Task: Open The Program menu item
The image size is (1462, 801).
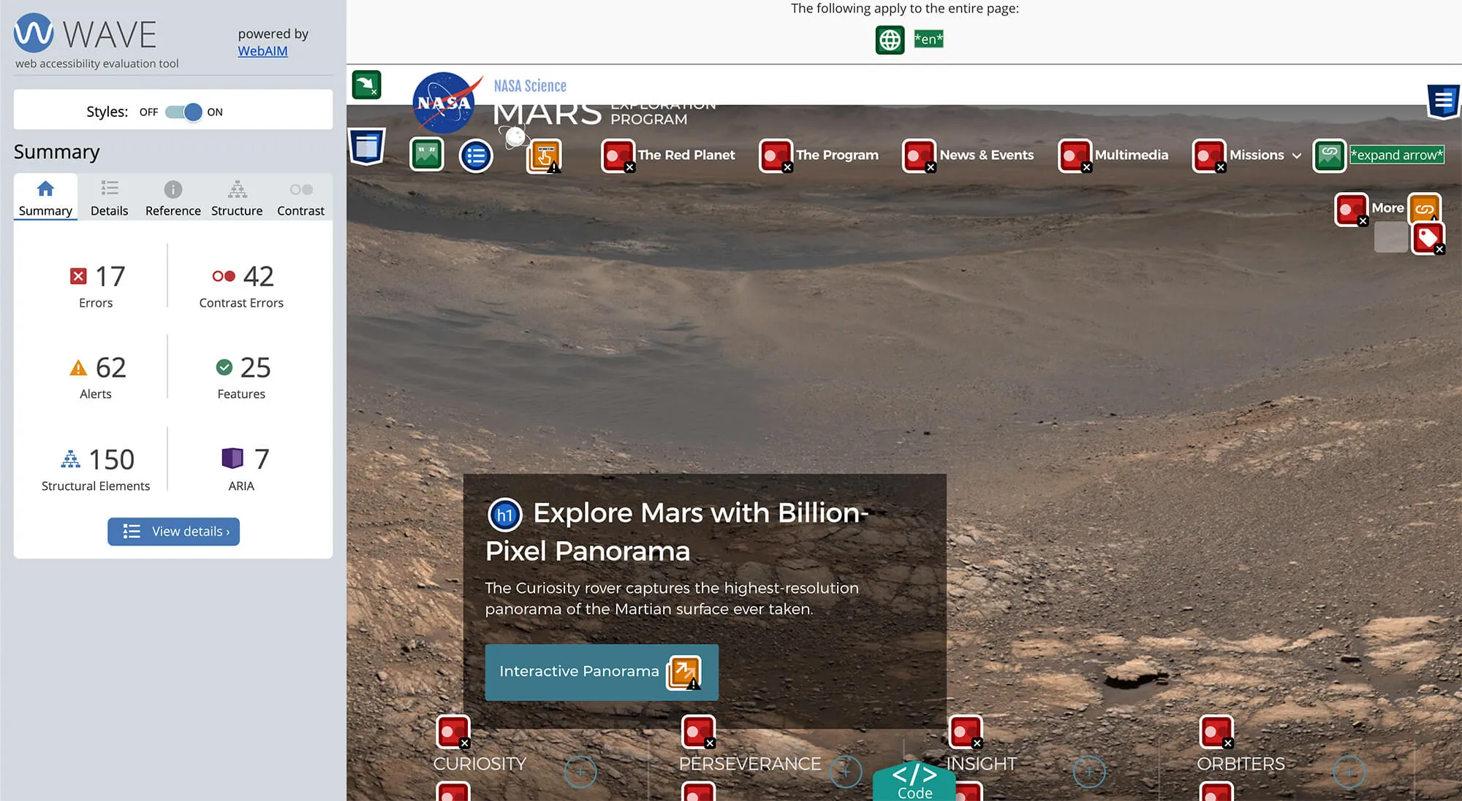Action: [x=837, y=155]
